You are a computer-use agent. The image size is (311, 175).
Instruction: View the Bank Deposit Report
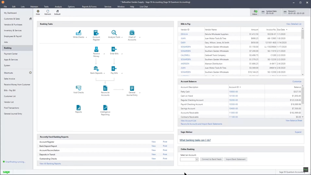pos(153,146)
